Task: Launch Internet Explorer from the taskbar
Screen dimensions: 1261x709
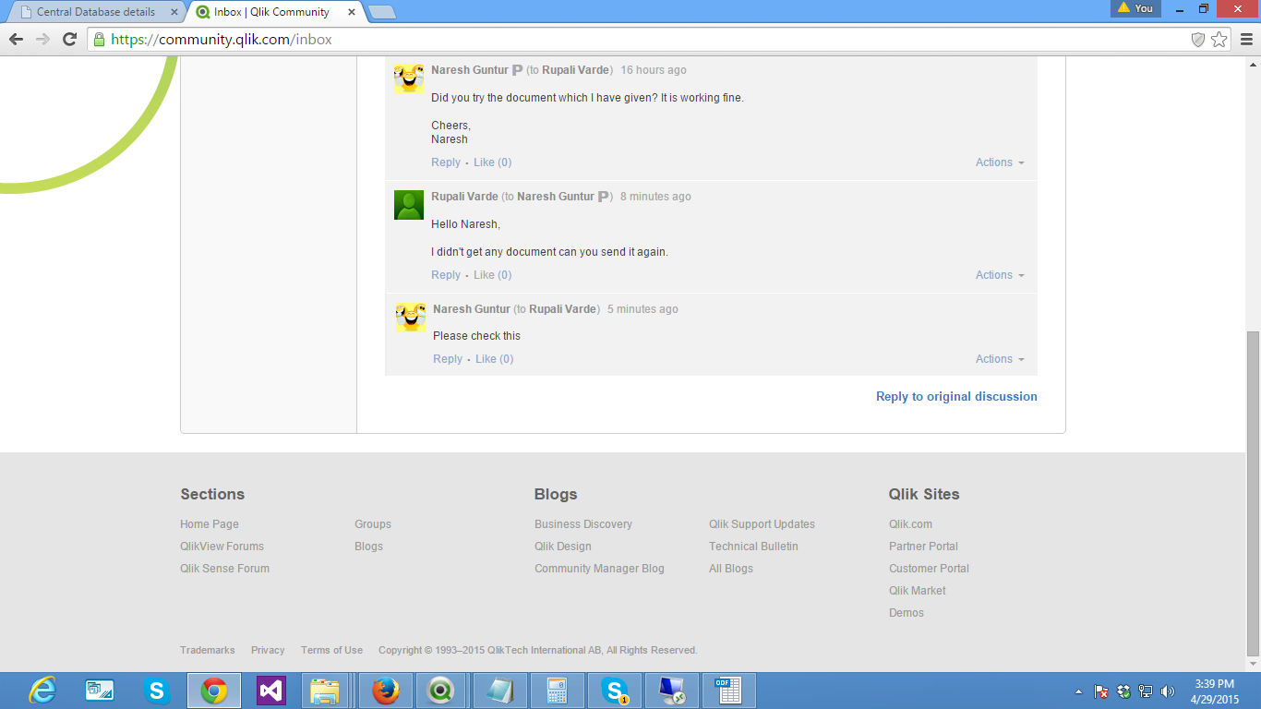Action: (x=42, y=691)
